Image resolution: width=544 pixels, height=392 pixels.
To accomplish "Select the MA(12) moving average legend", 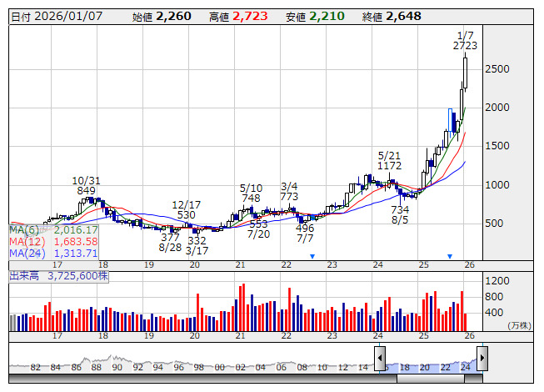I will tap(54, 241).
